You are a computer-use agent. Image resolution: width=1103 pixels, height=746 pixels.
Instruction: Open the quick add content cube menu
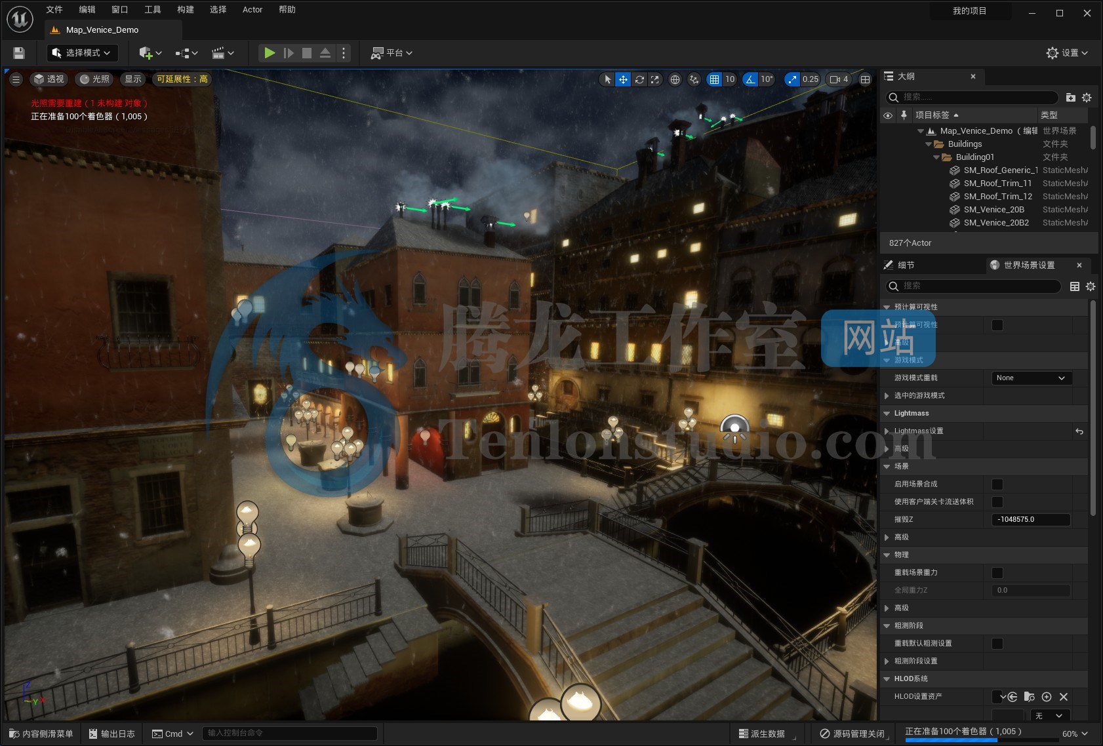150,53
